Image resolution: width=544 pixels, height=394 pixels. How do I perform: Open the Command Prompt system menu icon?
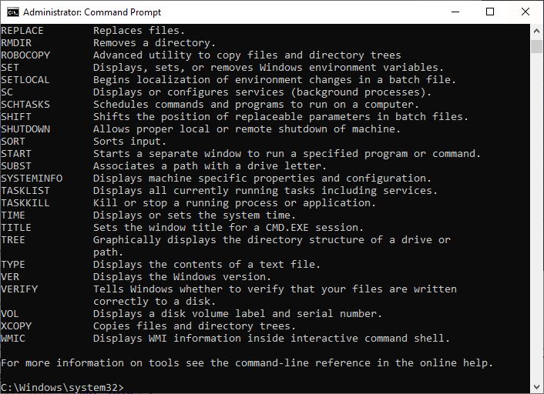pos(12,12)
